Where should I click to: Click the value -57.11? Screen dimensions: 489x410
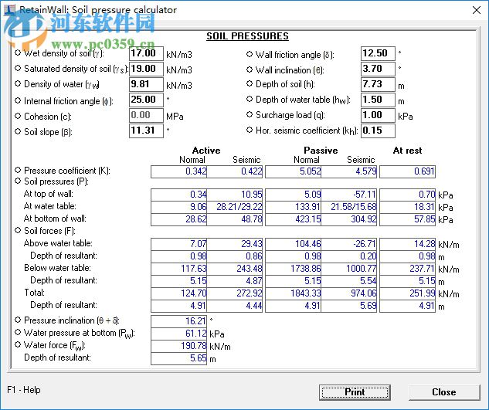[349, 195]
